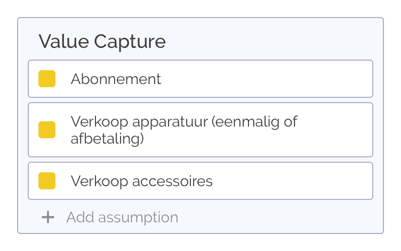
Task: Select the Abonnement label text
Action: tap(116, 79)
